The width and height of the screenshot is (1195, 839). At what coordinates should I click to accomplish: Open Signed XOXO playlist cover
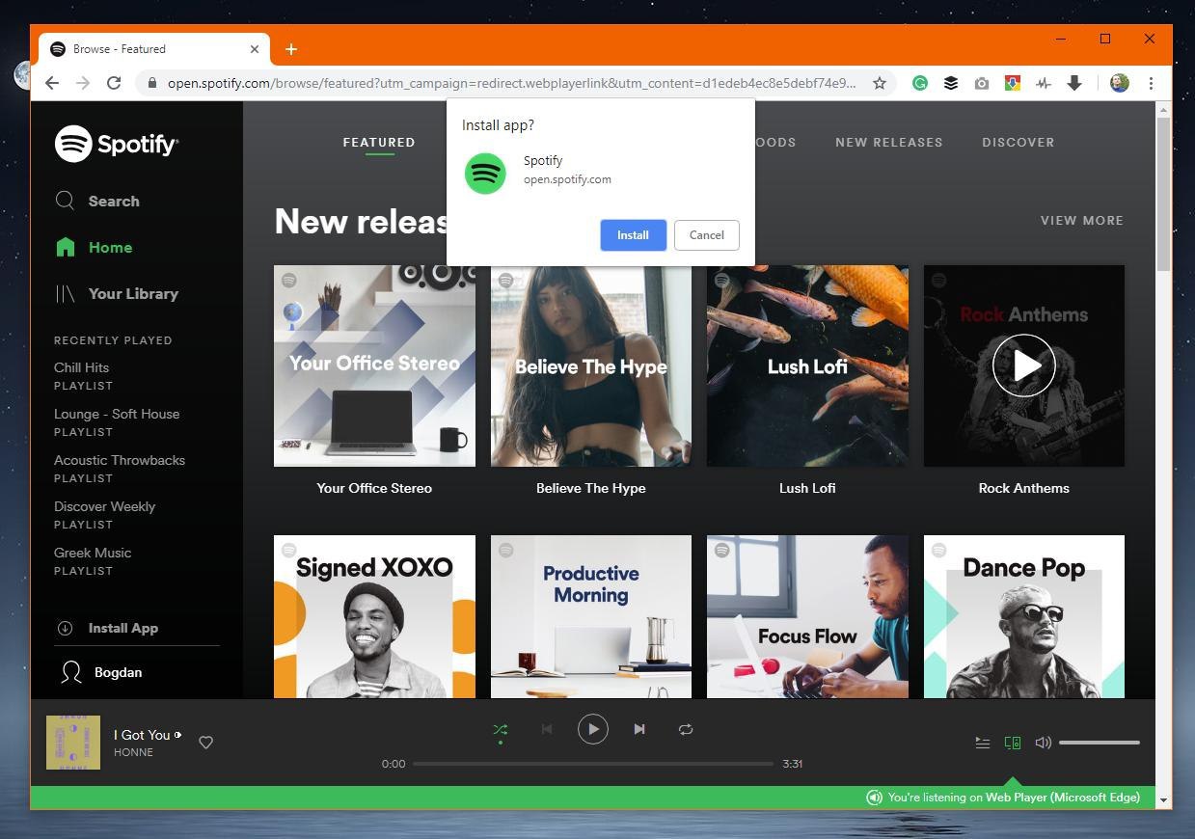pos(374,616)
